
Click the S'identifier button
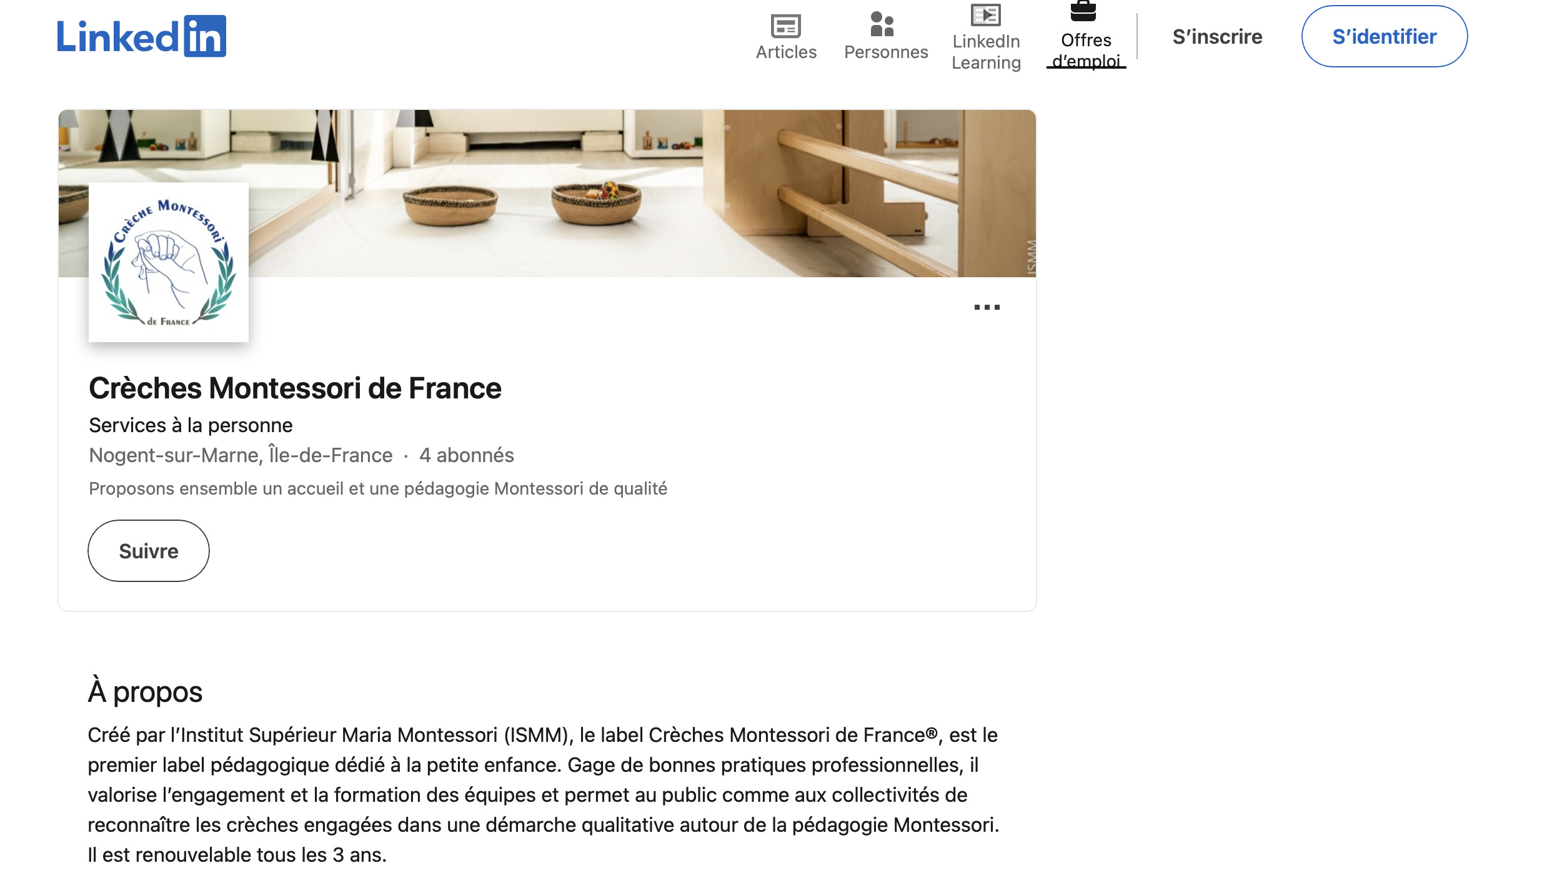1385,36
